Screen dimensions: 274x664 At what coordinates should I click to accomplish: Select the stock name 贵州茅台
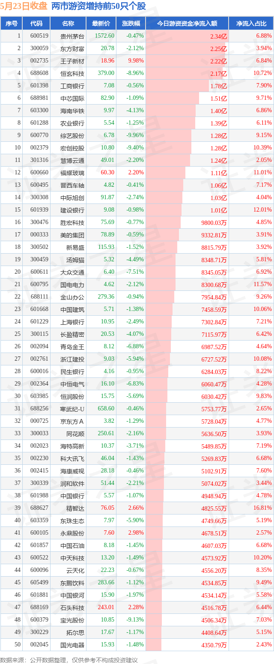(72, 36)
